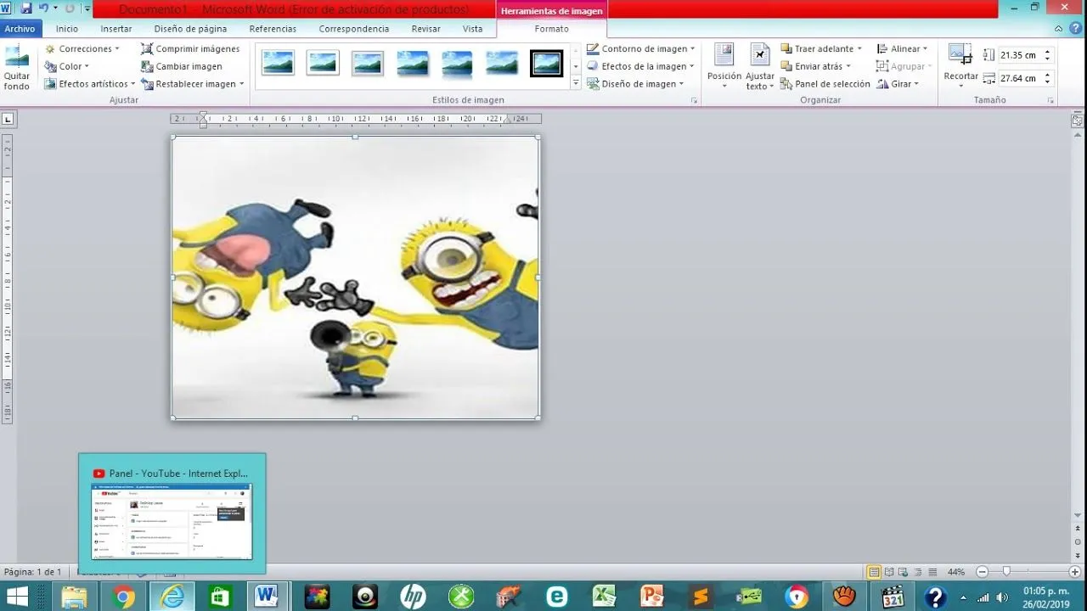The width and height of the screenshot is (1087, 611).
Task: Select the Quitar fondo tool
Action: point(17,66)
